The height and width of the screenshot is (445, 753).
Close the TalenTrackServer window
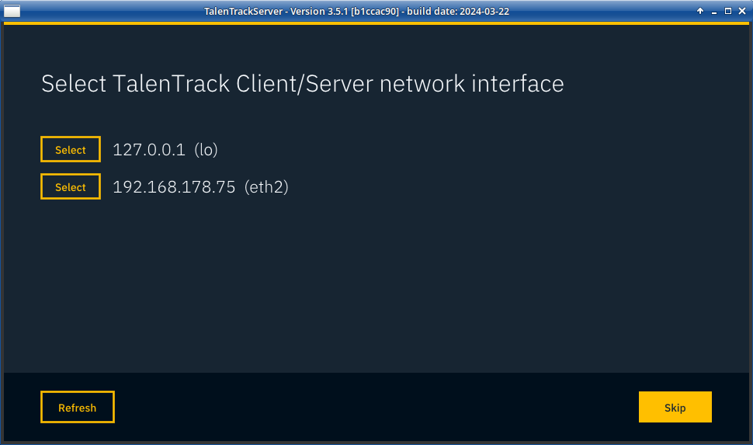741,11
